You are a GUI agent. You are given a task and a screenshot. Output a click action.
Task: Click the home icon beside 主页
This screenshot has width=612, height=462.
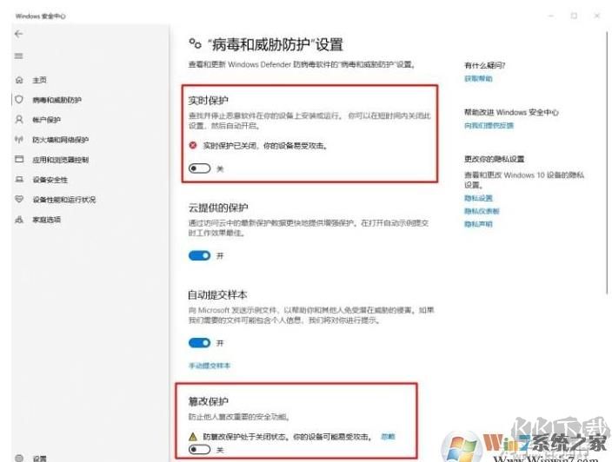coord(19,80)
